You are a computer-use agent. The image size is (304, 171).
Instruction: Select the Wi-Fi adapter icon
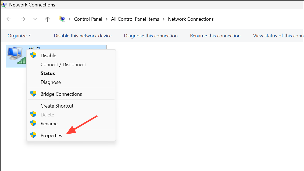[x=16, y=55]
